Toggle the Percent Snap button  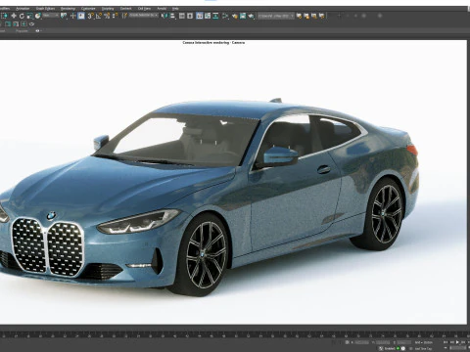[x=107, y=16]
